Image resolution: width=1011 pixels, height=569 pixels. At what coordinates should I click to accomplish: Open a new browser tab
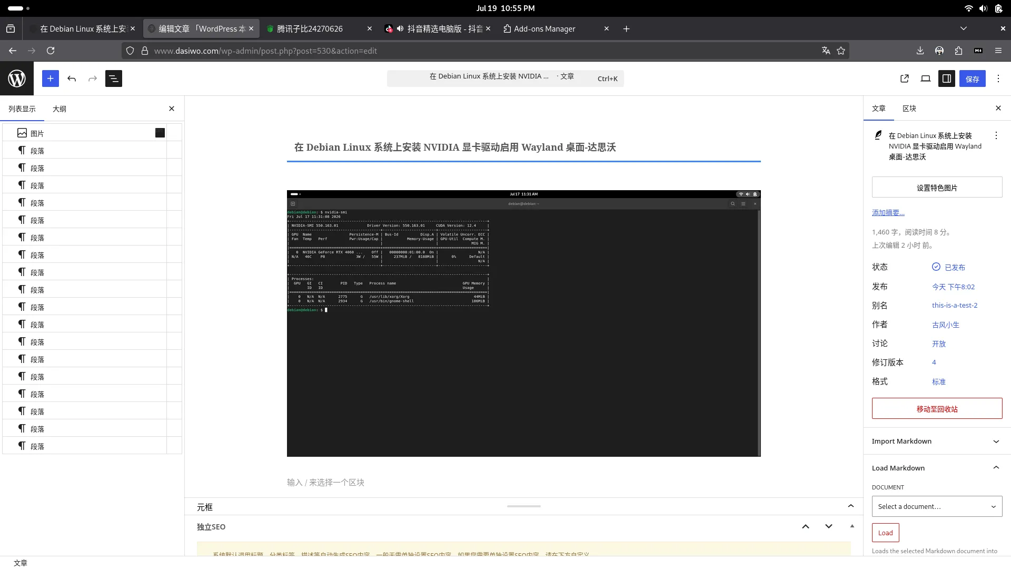627,28
